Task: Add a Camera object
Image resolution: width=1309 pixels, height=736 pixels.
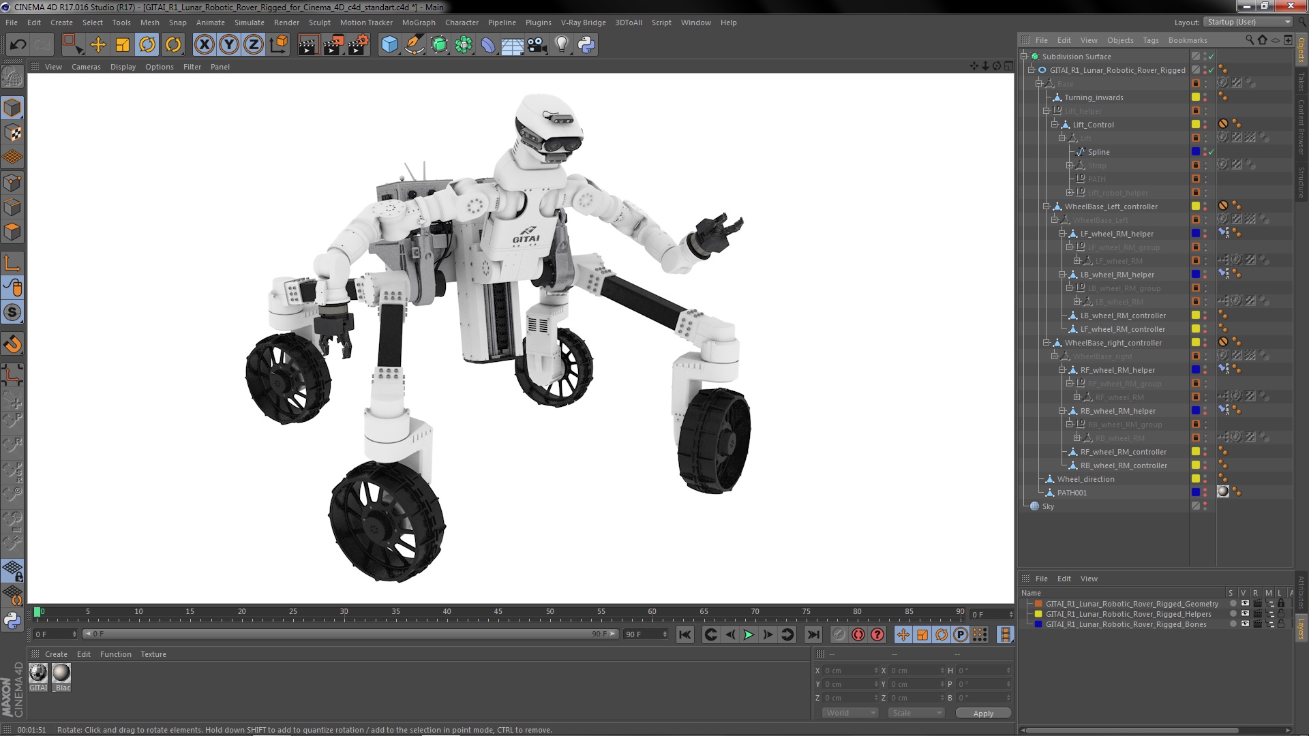Action: tap(537, 45)
